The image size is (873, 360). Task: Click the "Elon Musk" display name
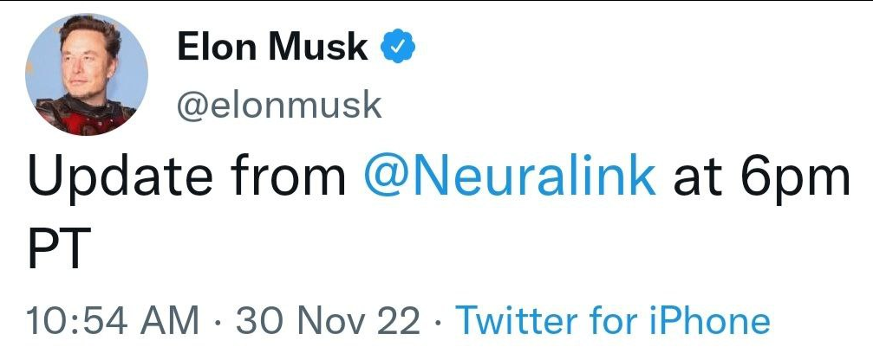click(271, 48)
